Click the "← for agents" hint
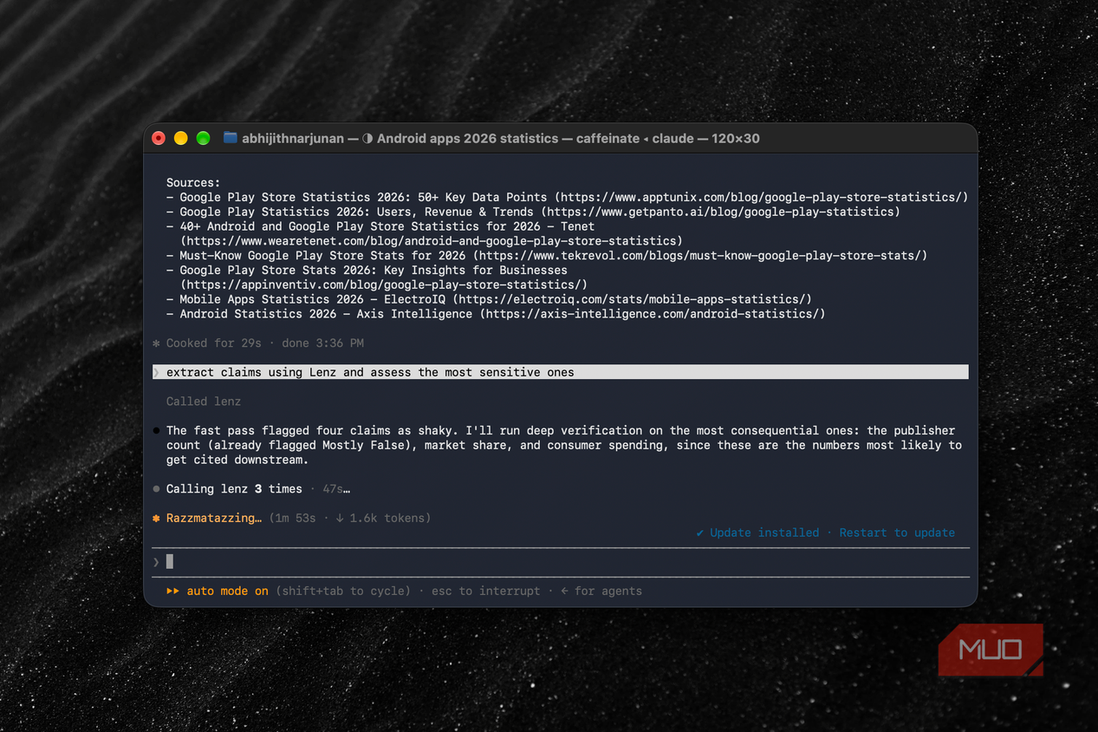1098x732 pixels. 601,591
